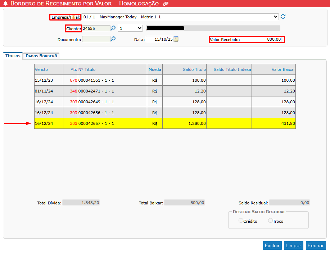The image size is (330, 253).
Task: Click the Valor Recebido input field
Action: click(261, 40)
